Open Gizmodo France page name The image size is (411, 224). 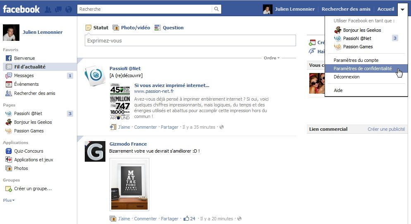128,144
